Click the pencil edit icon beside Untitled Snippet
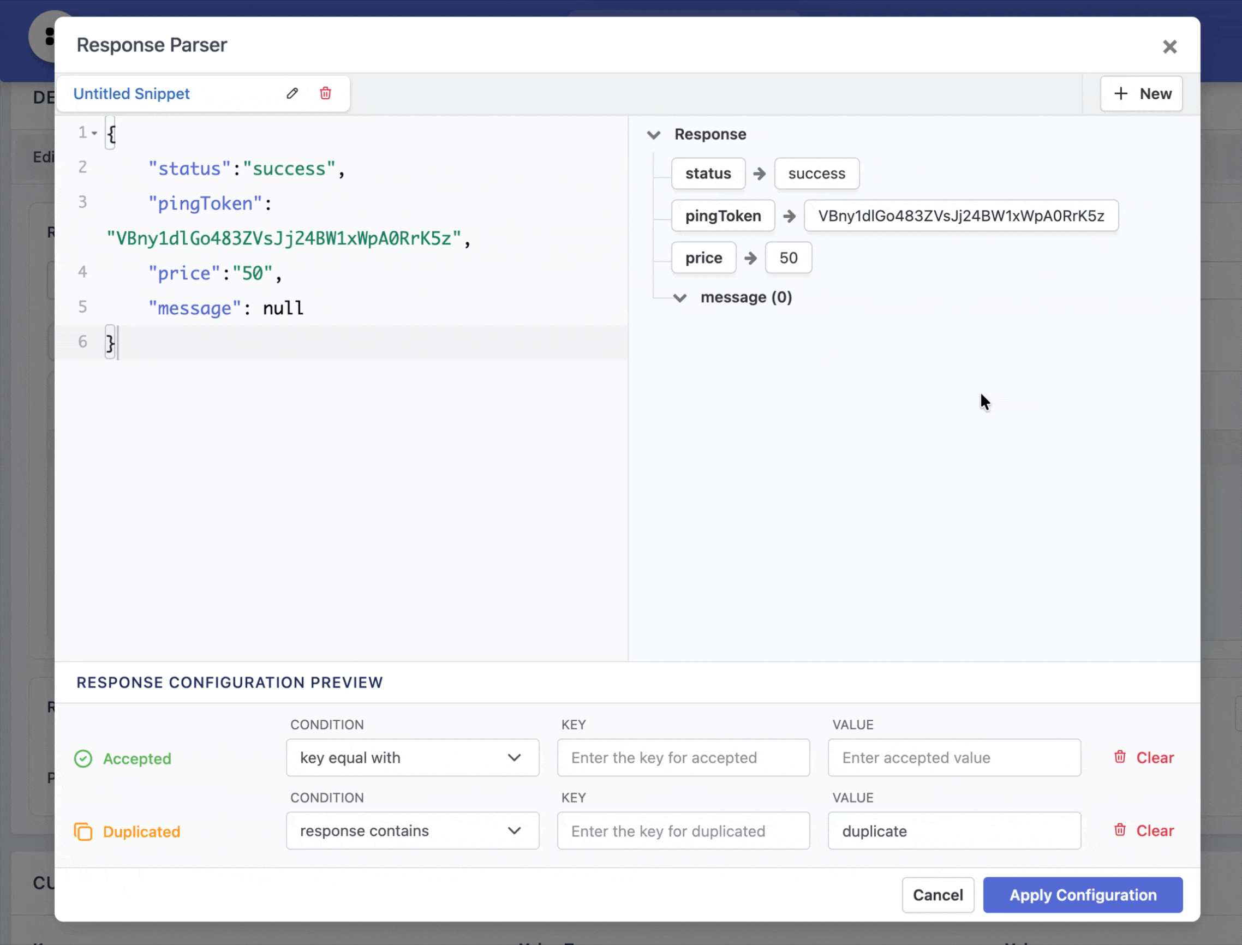The width and height of the screenshot is (1242, 945). pyautogui.click(x=292, y=93)
